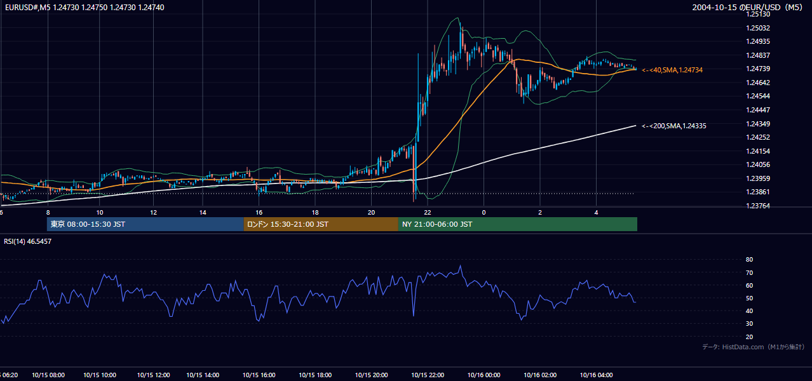812x381 pixels.
Task: Click bottom timeline label 10/15 22:00
Action: (428, 375)
